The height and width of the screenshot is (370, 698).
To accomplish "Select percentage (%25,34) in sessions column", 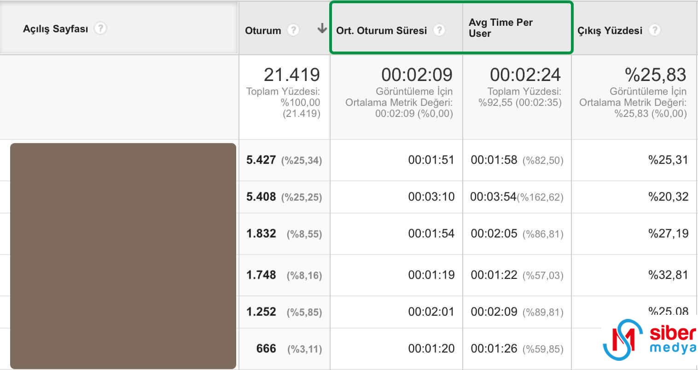I will [x=302, y=161].
